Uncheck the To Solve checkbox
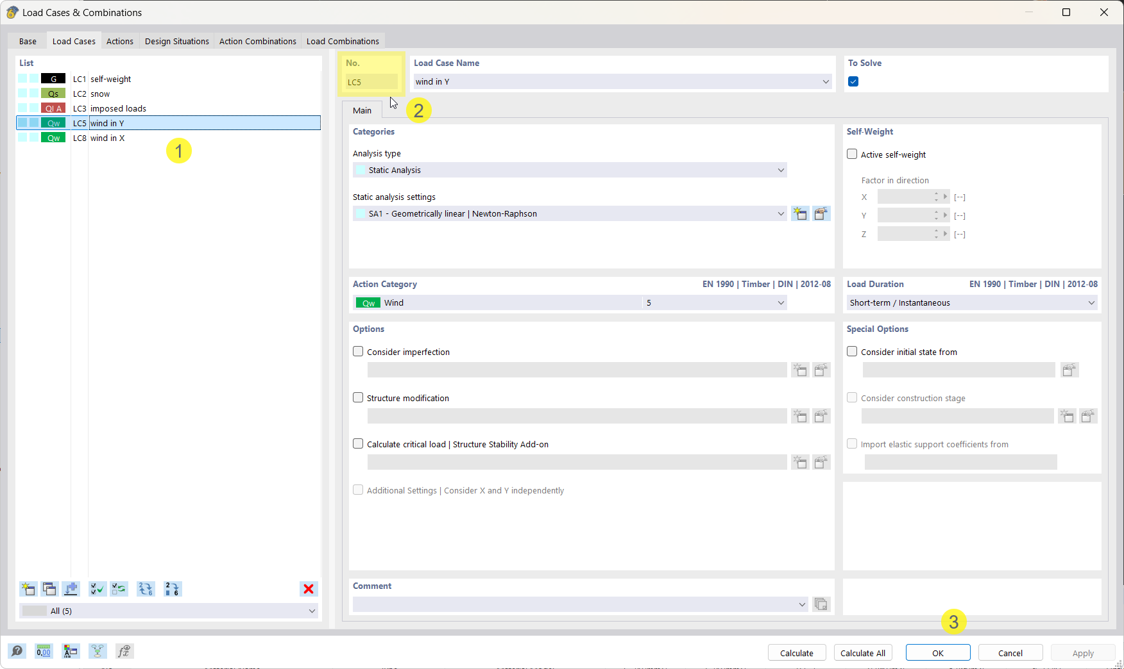This screenshot has width=1124, height=669. (853, 81)
